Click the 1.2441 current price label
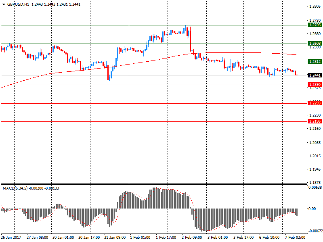Viewport: 323px width, 242px height. 315,75
